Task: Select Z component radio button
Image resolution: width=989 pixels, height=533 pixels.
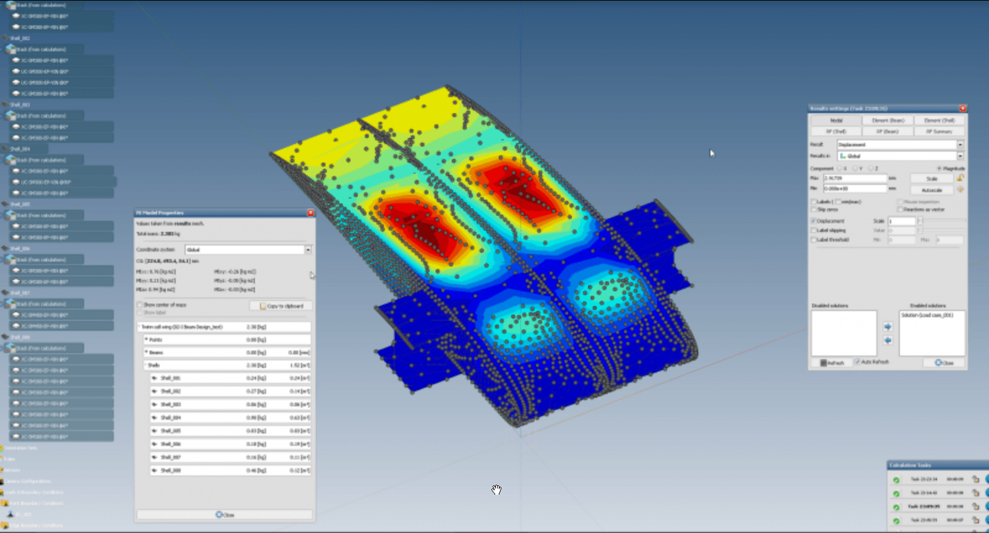Action: click(x=871, y=168)
